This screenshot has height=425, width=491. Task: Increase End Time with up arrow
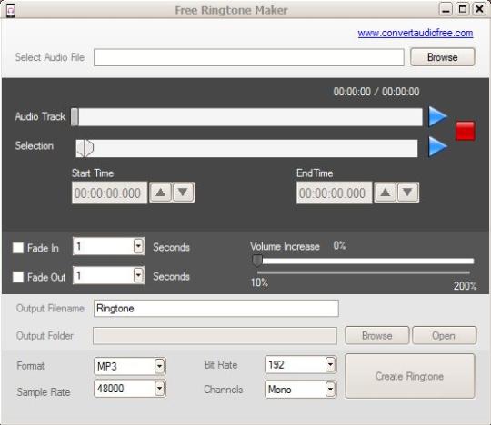coord(386,193)
